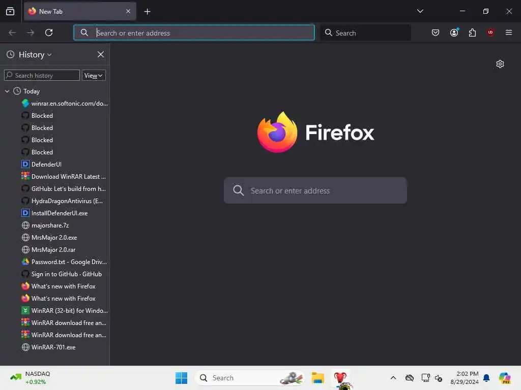Open the notifications bell icon
Viewport: 521px width, 390px height.
tap(486, 378)
